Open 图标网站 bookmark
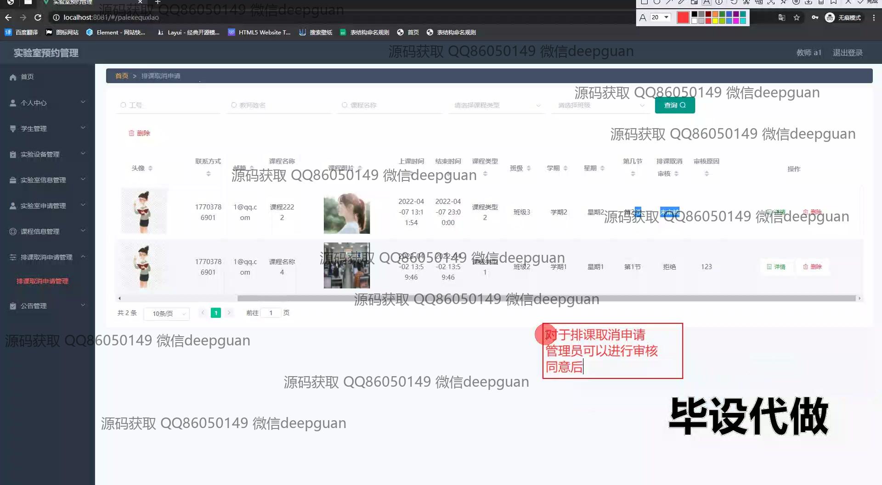Image resolution: width=882 pixels, height=485 pixels. tap(62, 32)
